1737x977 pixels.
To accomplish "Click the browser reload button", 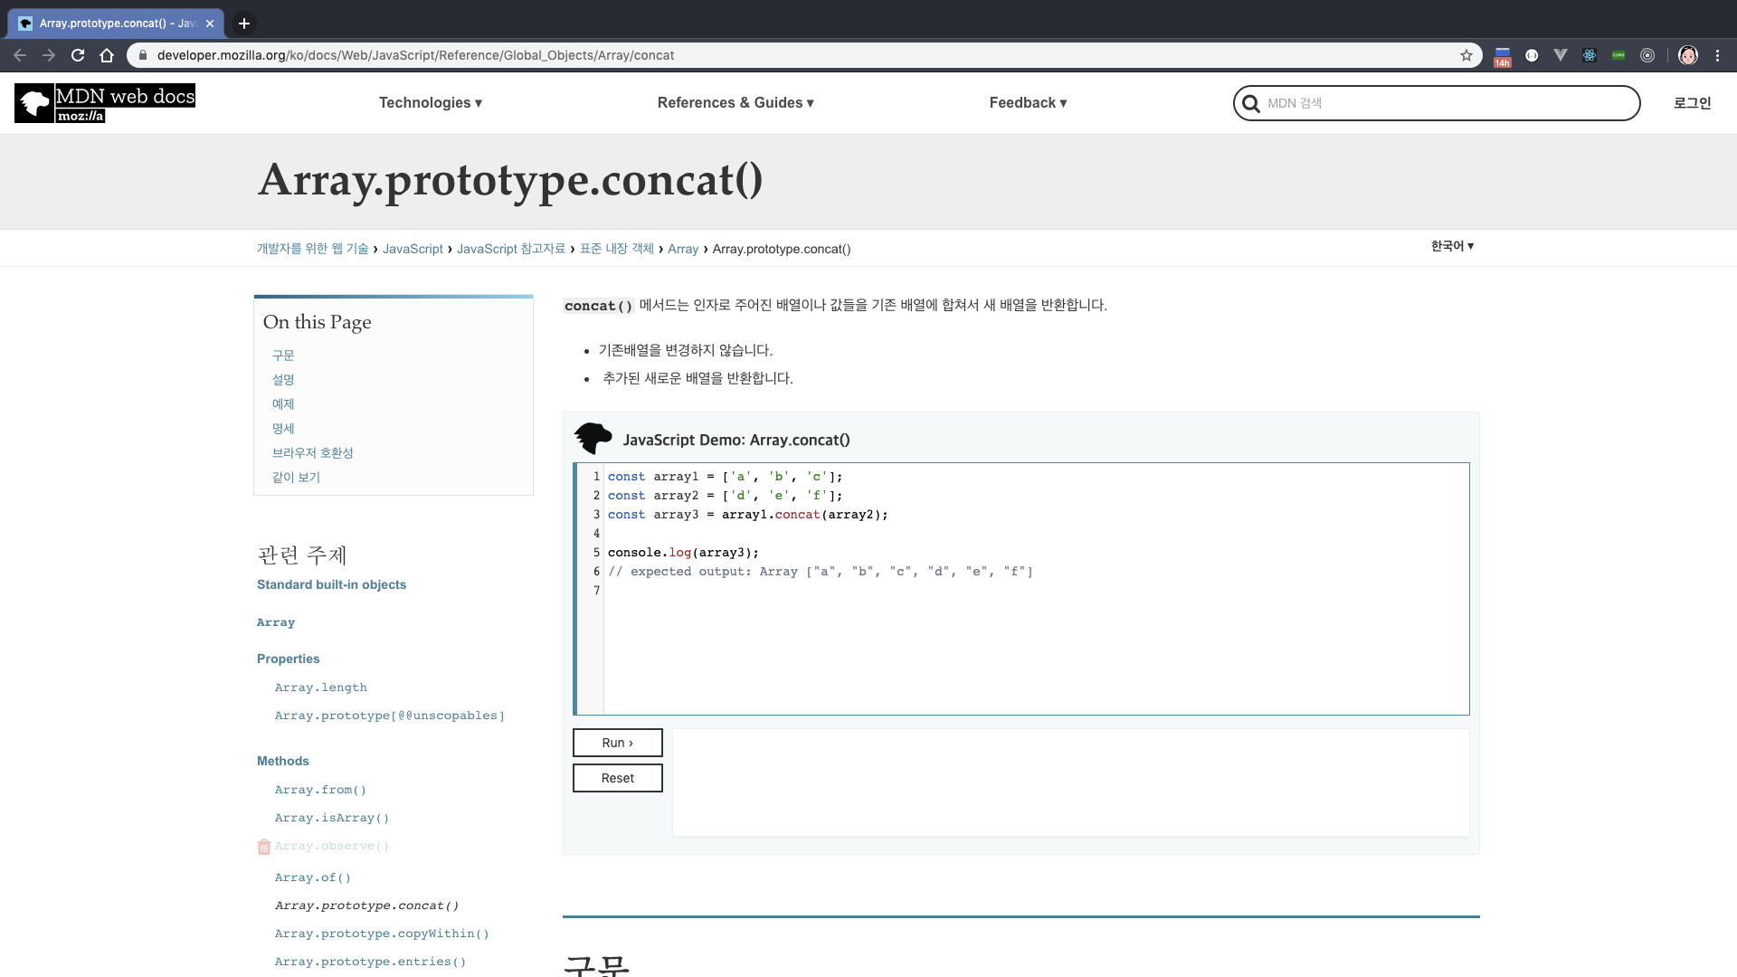I will click(78, 55).
